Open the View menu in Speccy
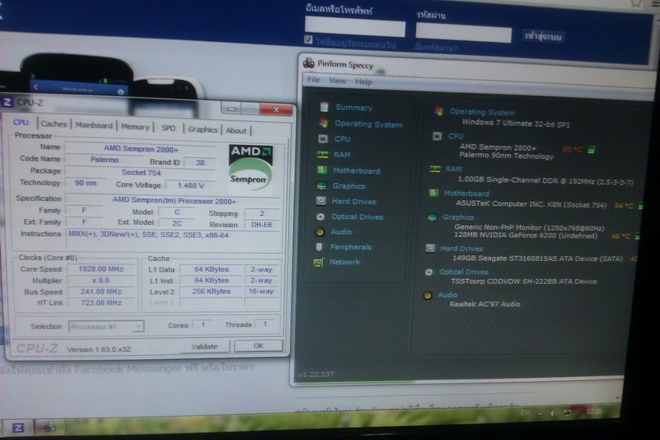 tap(337, 80)
